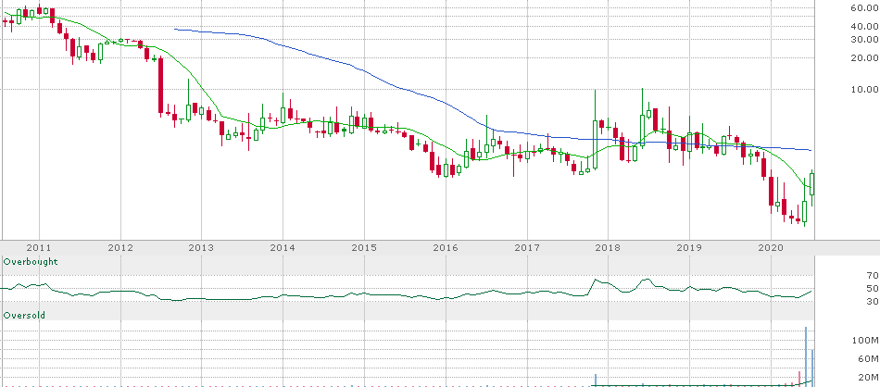The width and height of the screenshot is (880, 387).
Task: Select the 2014 year label
Action: [x=283, y=247]
